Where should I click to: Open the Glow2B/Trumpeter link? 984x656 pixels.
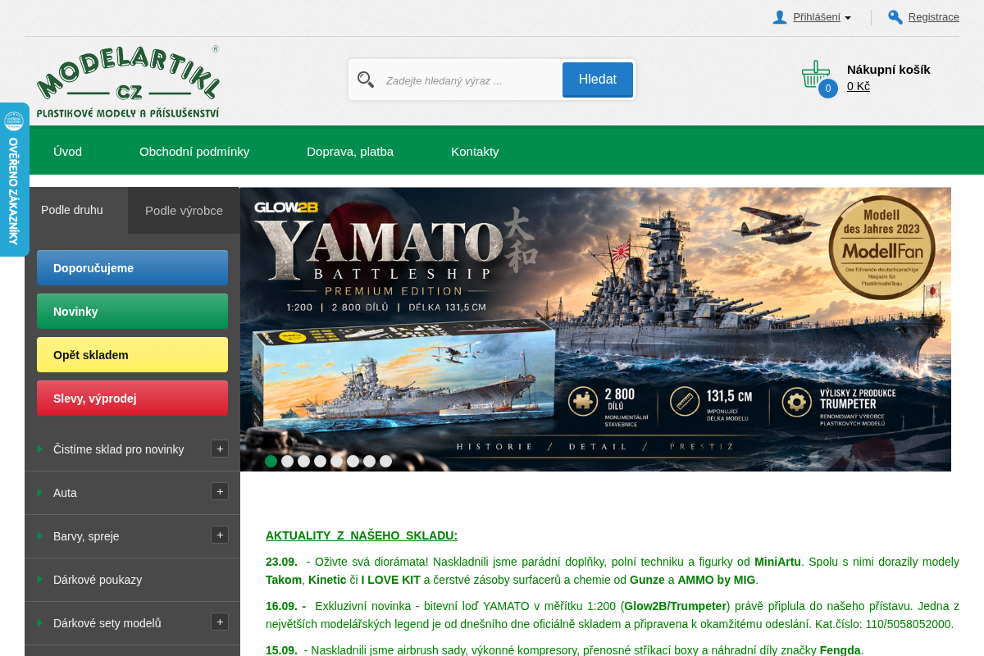[676, 606]
